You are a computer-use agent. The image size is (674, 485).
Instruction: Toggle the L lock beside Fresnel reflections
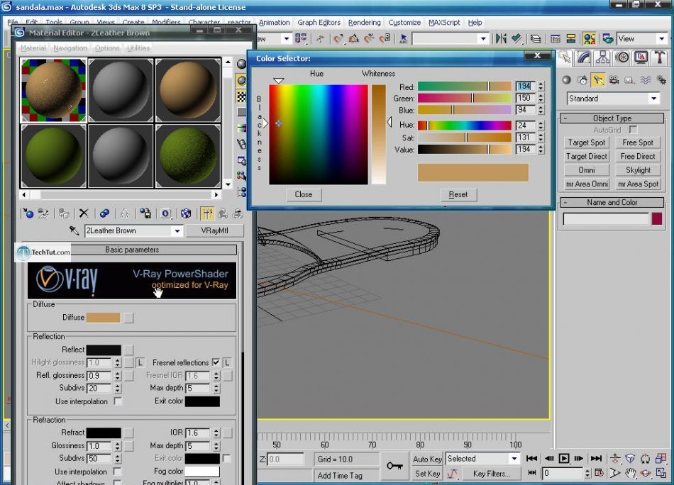[228, 362]
